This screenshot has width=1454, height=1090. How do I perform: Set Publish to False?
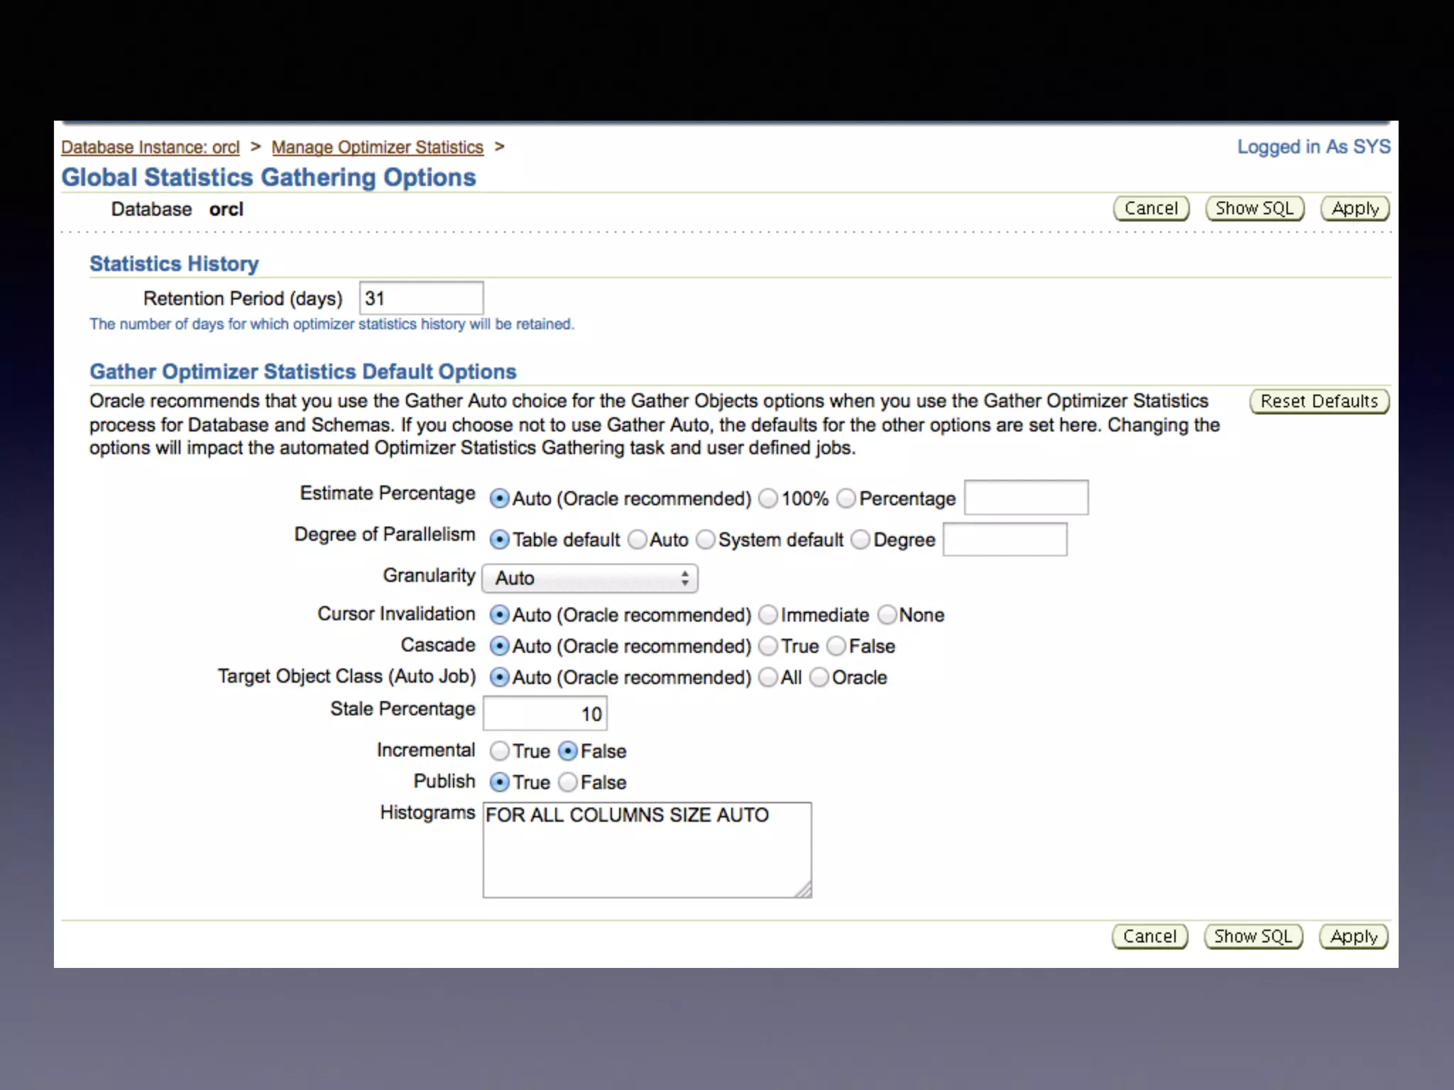coord(567,782)
